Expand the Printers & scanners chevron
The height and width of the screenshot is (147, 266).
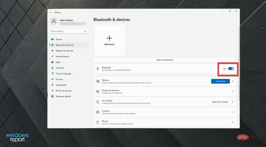click(x=233, y=92)
